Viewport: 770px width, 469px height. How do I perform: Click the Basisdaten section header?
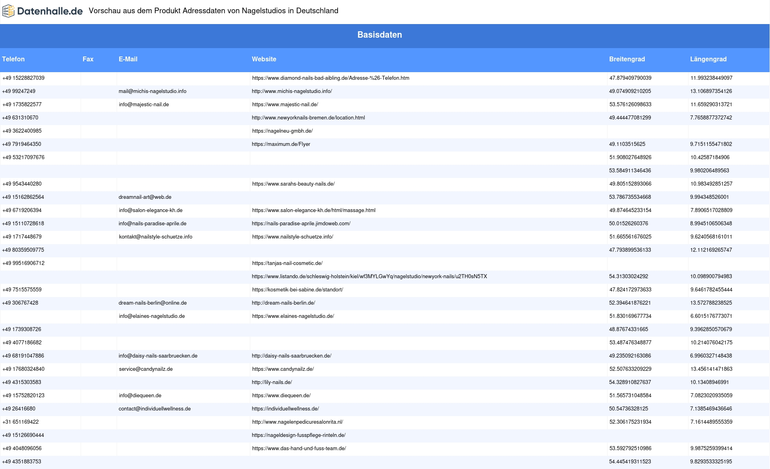click(x=379, y=35)
